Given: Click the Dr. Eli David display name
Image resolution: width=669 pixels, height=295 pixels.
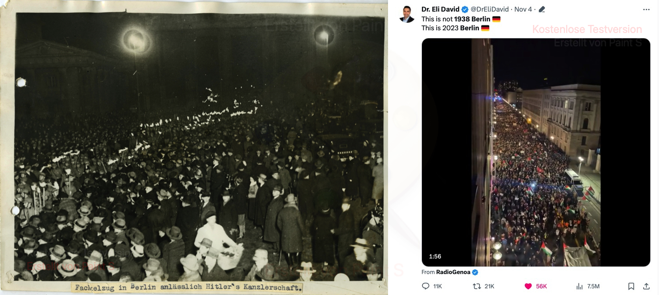Looking at the screenshot, I should [x=440, y=9].
